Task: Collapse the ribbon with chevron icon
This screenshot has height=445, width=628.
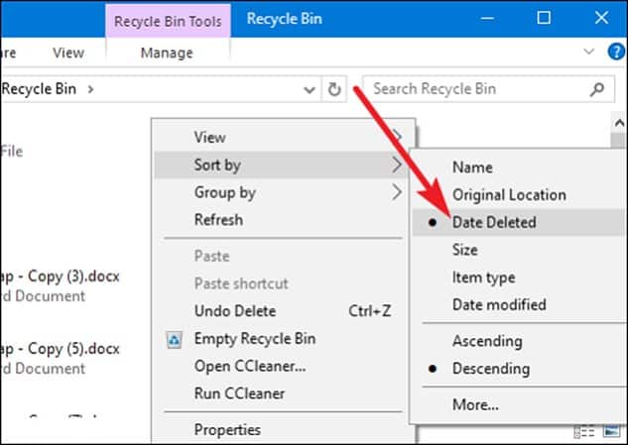Action: (x=588, y=52)
